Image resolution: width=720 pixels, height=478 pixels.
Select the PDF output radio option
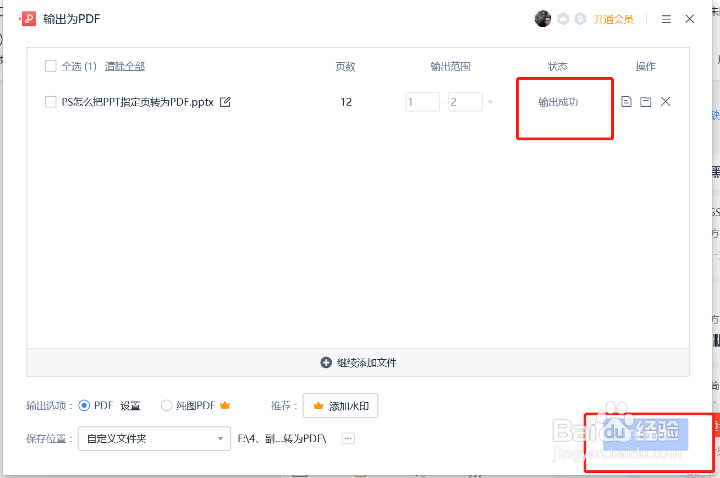[x=84, y=406]
